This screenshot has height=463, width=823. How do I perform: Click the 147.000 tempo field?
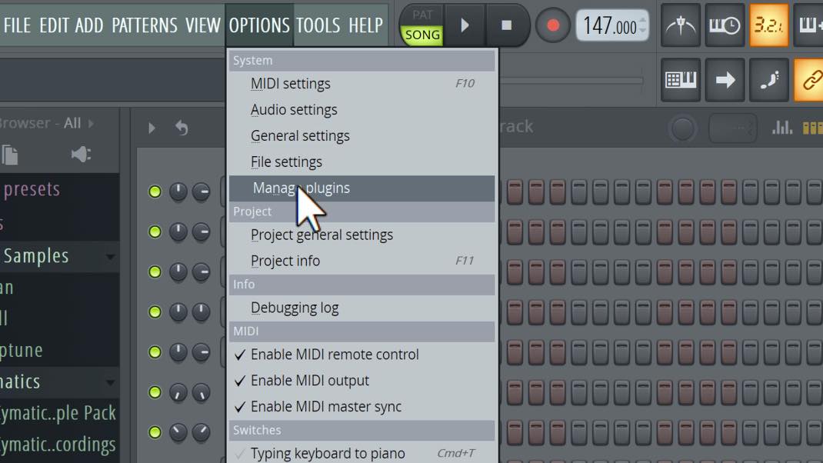pos(610,25)
